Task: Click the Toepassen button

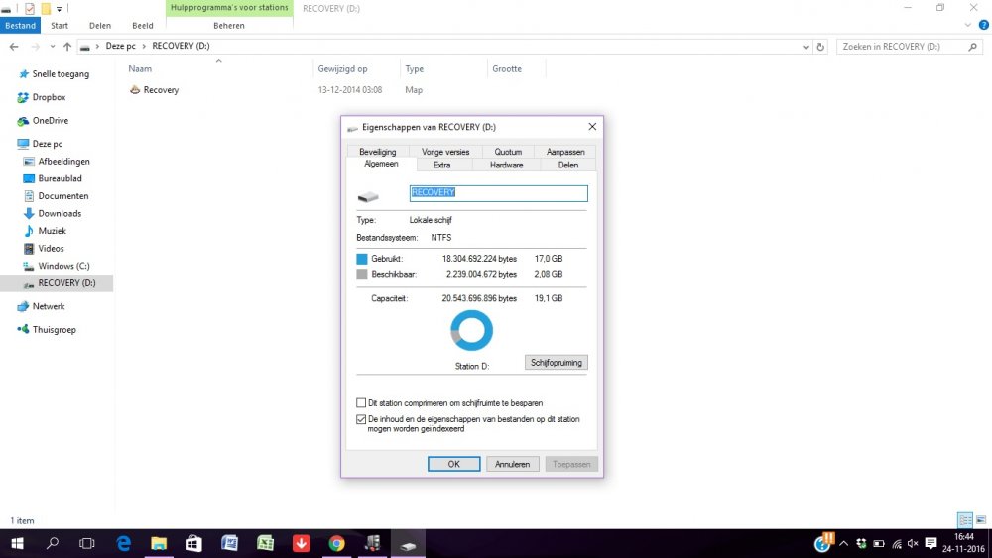Action: tap(571, 464)
